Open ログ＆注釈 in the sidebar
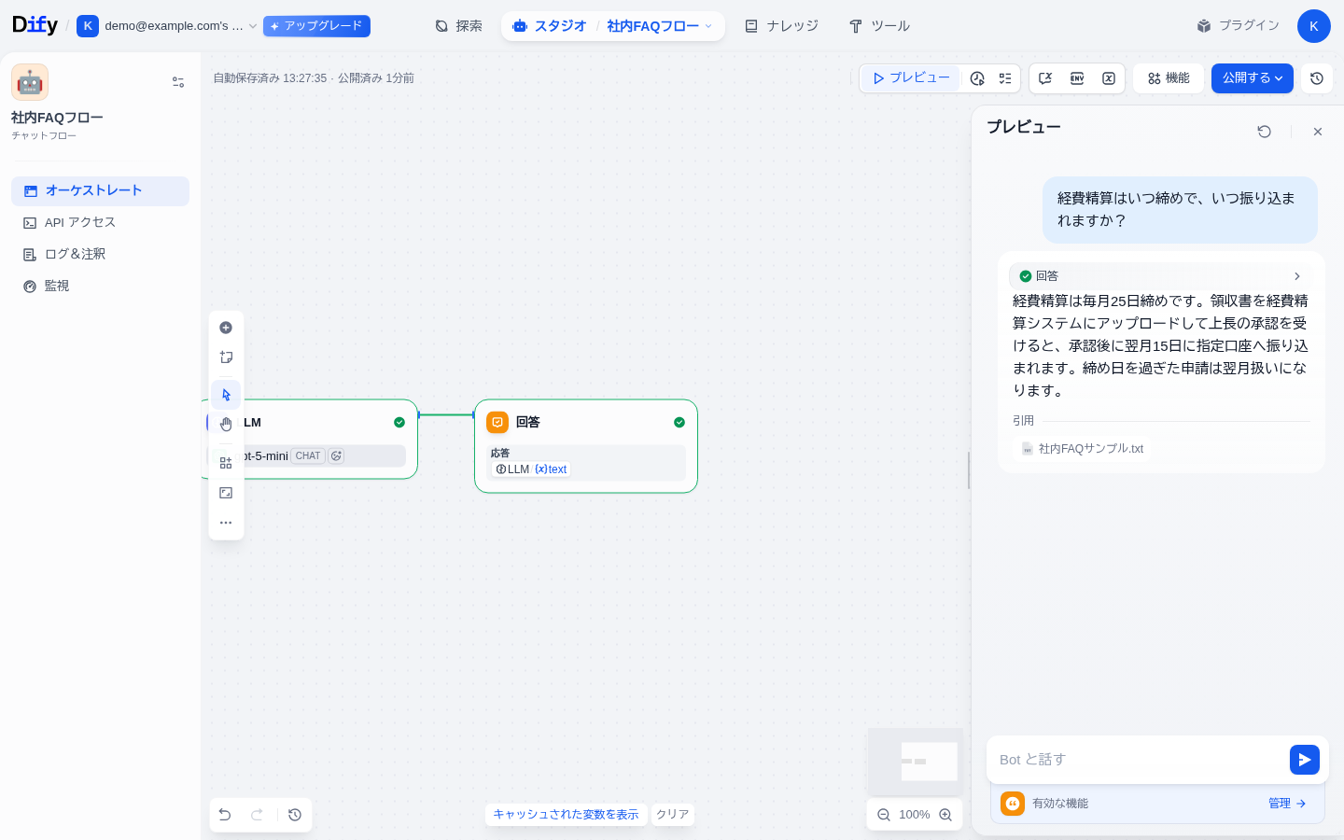The image size is (1344, 840). click(x=100, y=254)
